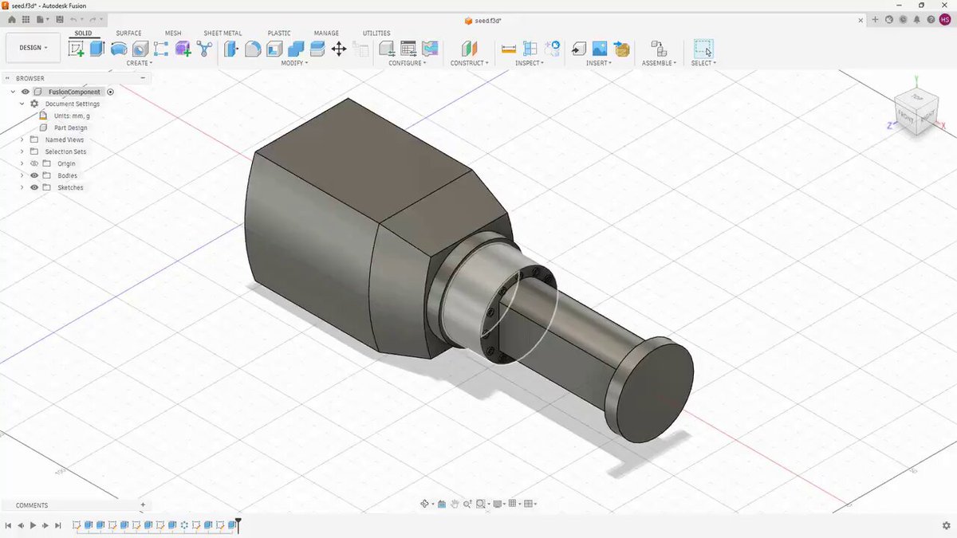This screenshot has height=538, width=957.
Task: Click the Pan hand navigation tool
Action: click(455, 504)
